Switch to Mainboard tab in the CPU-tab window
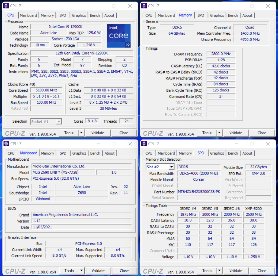278x276 pixels. coord(28,15)
